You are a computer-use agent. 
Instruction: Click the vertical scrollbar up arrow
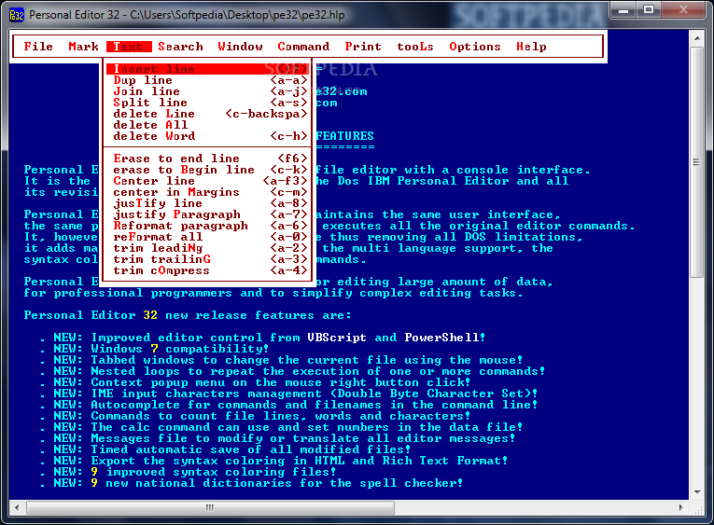coord(697,38)
